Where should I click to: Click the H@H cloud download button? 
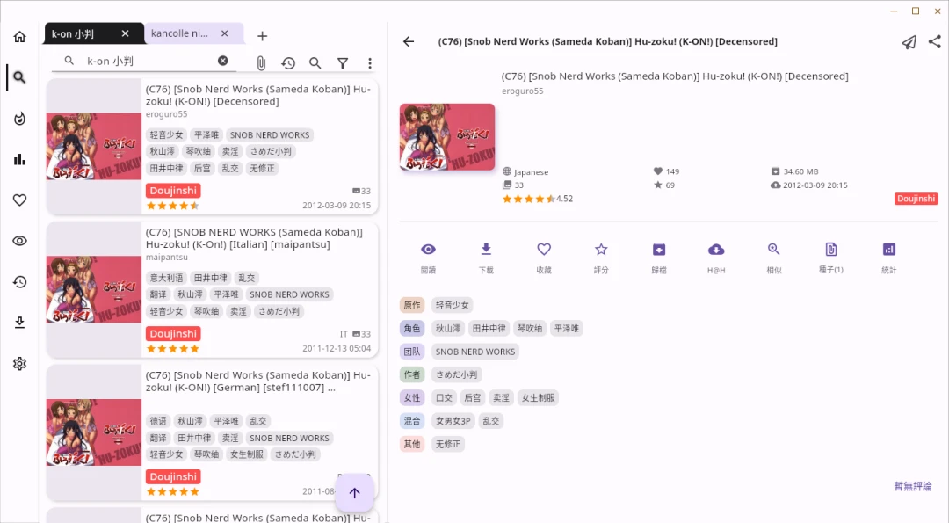716,258
